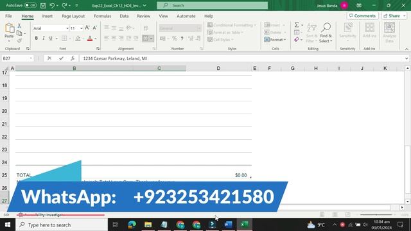
Task: Click the Excel taskbar icon
Action: click(244, 225)
